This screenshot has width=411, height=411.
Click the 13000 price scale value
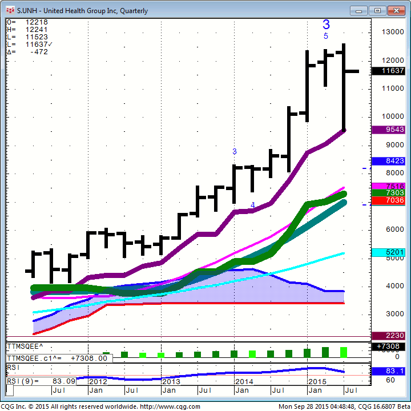(x=393, y=32)
